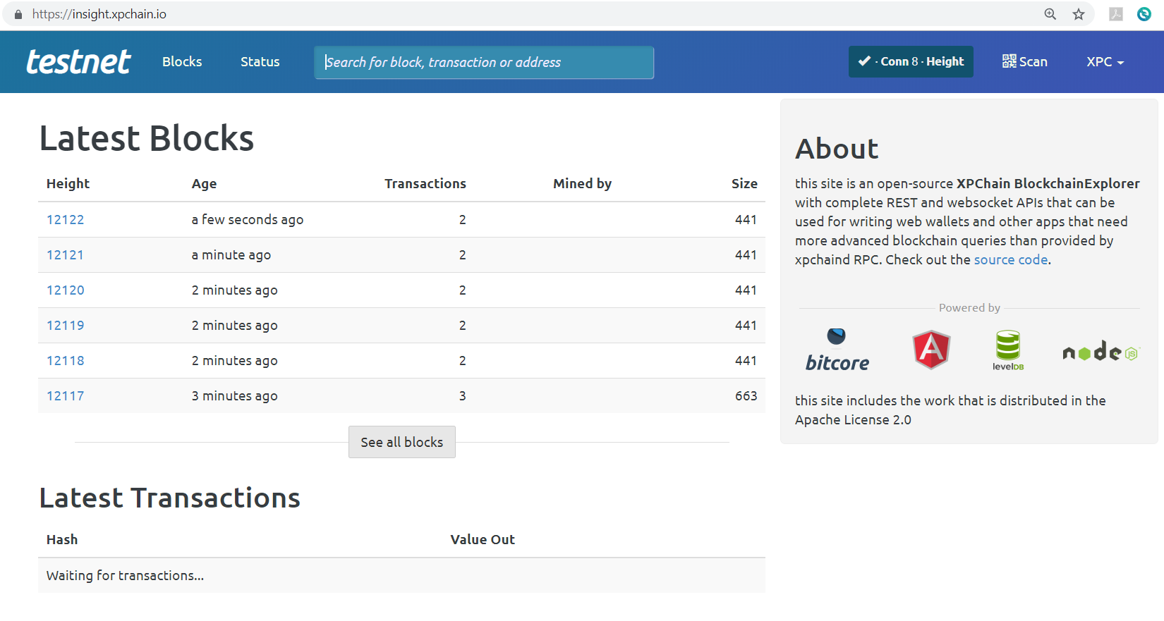Click See all blocks button

[x=402, y=442]
